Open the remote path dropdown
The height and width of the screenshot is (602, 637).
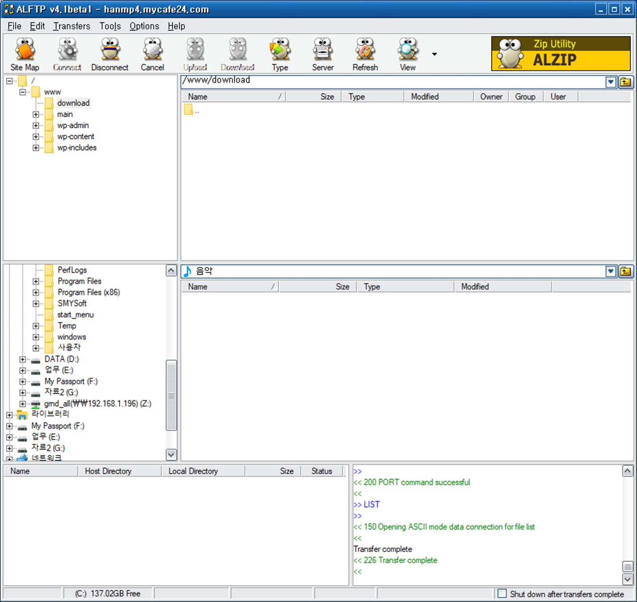611,82
